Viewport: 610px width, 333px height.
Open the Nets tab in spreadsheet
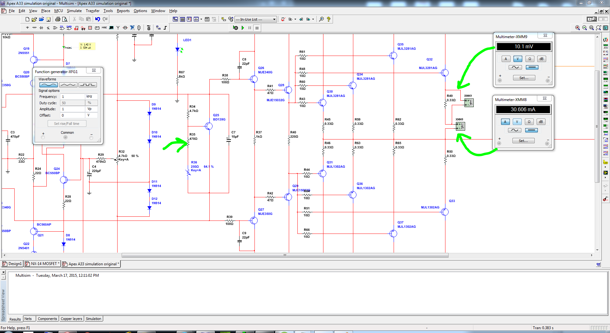28,319
